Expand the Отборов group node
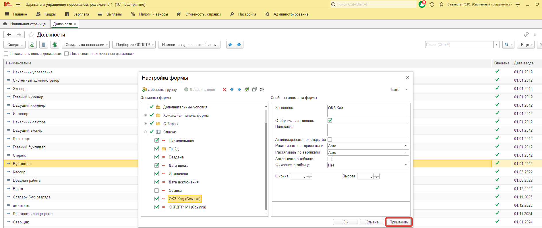Image resolution: width=542 pixels, height=228 pixels. (145, 124)
